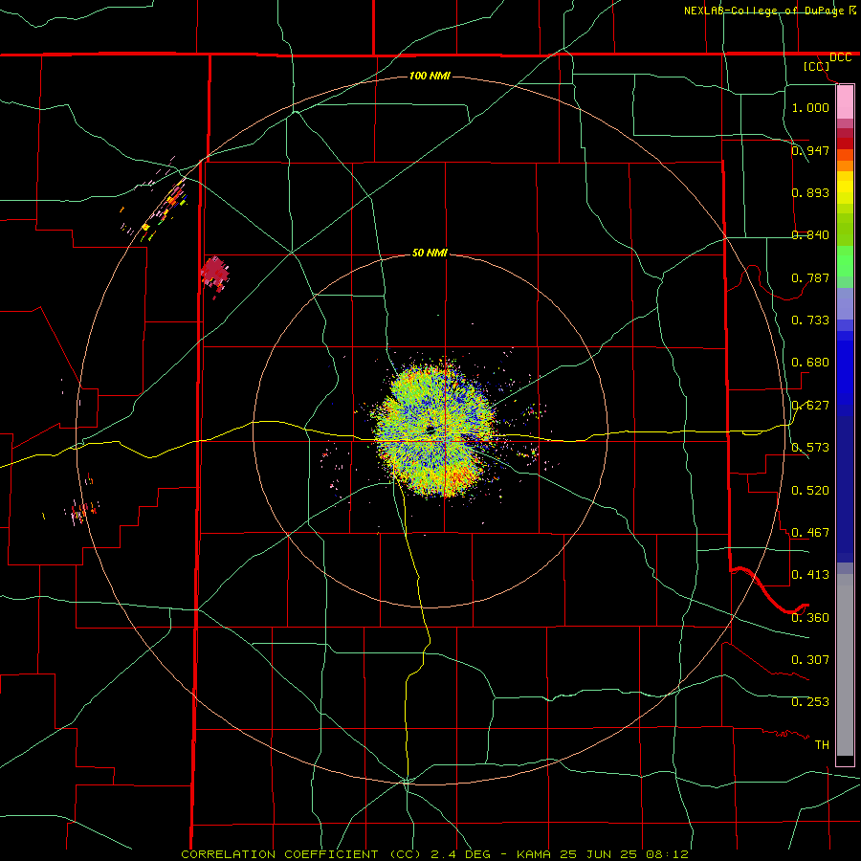Viewport: 861px width, 861px height.
Task: Click the 0.893 legend value
Action: [810, 192]
